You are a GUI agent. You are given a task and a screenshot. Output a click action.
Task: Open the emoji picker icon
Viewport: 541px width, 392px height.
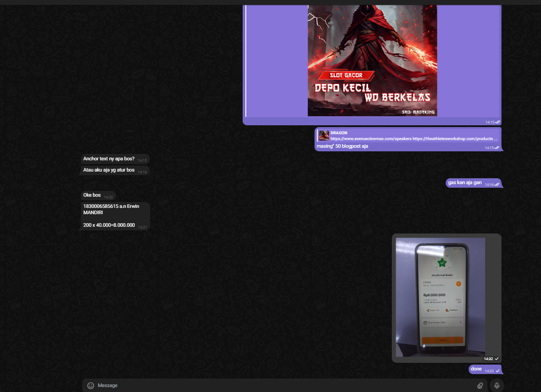(91, 385)
